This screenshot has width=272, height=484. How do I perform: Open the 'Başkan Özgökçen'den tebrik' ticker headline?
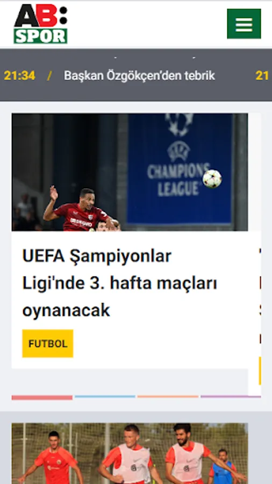click(139, 76)
